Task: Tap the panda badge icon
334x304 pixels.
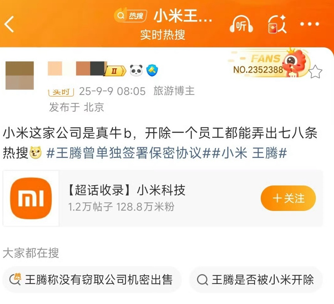Action: [136, 70]
